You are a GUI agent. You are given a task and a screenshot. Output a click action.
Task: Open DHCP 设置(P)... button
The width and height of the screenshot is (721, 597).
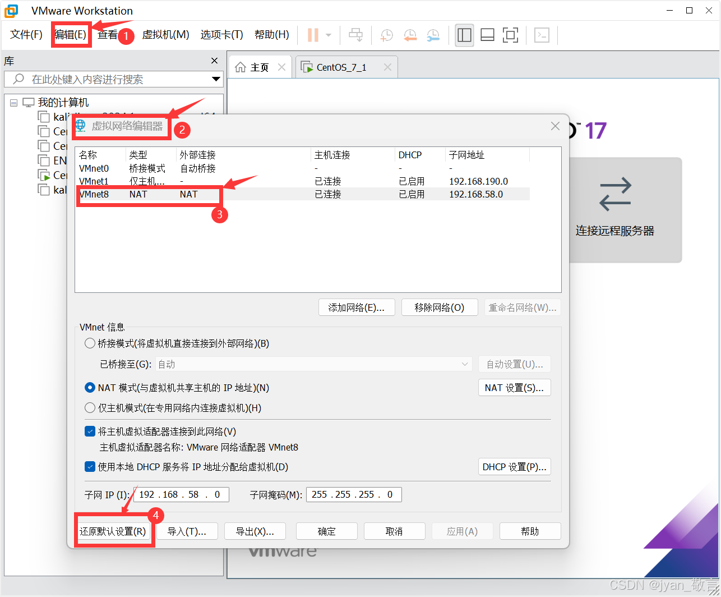(x=514, y=467)
